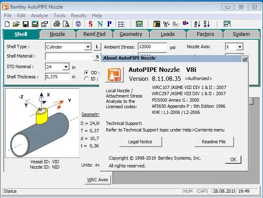Open a file with the folder icon
This screenshot has height=198, width=263.
(16, 24)
